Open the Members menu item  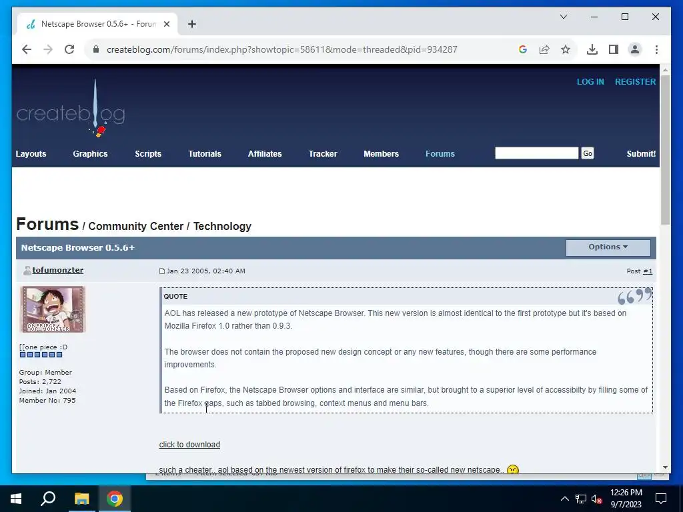pyautogui.click(x=381, y=154)
